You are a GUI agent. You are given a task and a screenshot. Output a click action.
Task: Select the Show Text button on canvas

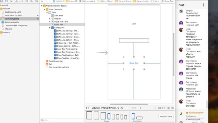pos(134,63)
